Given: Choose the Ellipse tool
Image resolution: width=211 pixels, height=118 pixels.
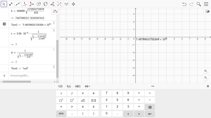Looking at the screenshot, I should click(x=45, y=4).
